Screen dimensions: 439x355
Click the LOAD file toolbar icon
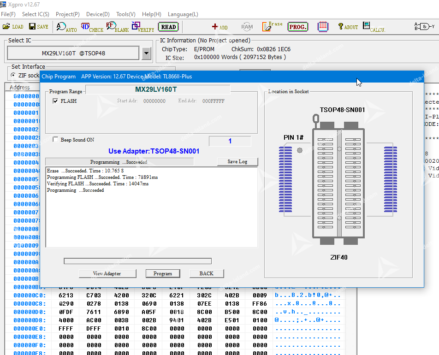13,27
